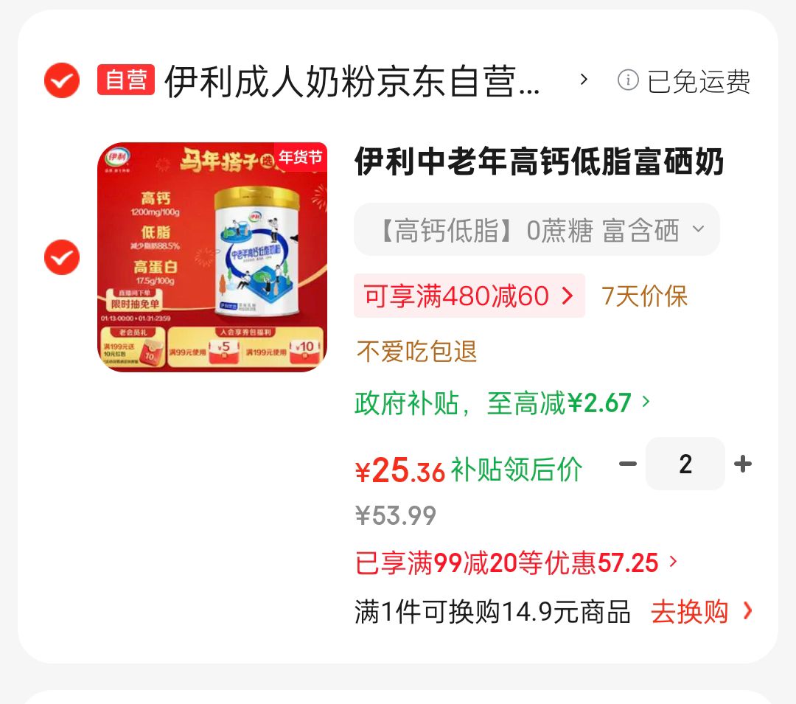This screenshot has height=704, width=796.
Task: Tap the quantity field showing 2
Action: 685,464
